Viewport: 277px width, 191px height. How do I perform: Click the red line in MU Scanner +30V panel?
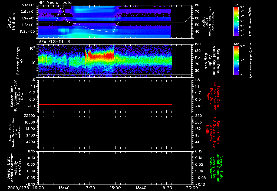pos(105,105)
